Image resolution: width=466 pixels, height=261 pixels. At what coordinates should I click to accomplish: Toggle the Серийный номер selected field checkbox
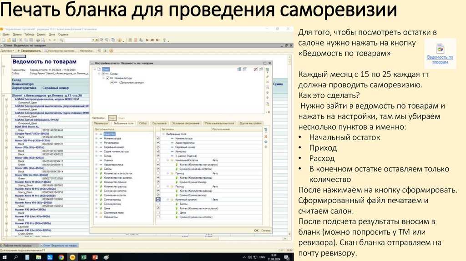pos(158,147)
